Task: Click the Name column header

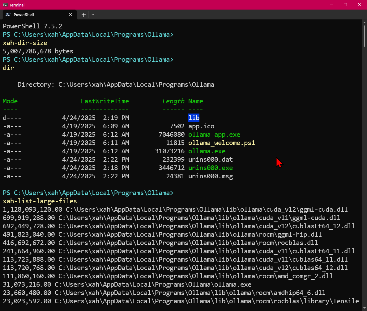Action: [x=196, y=101]
